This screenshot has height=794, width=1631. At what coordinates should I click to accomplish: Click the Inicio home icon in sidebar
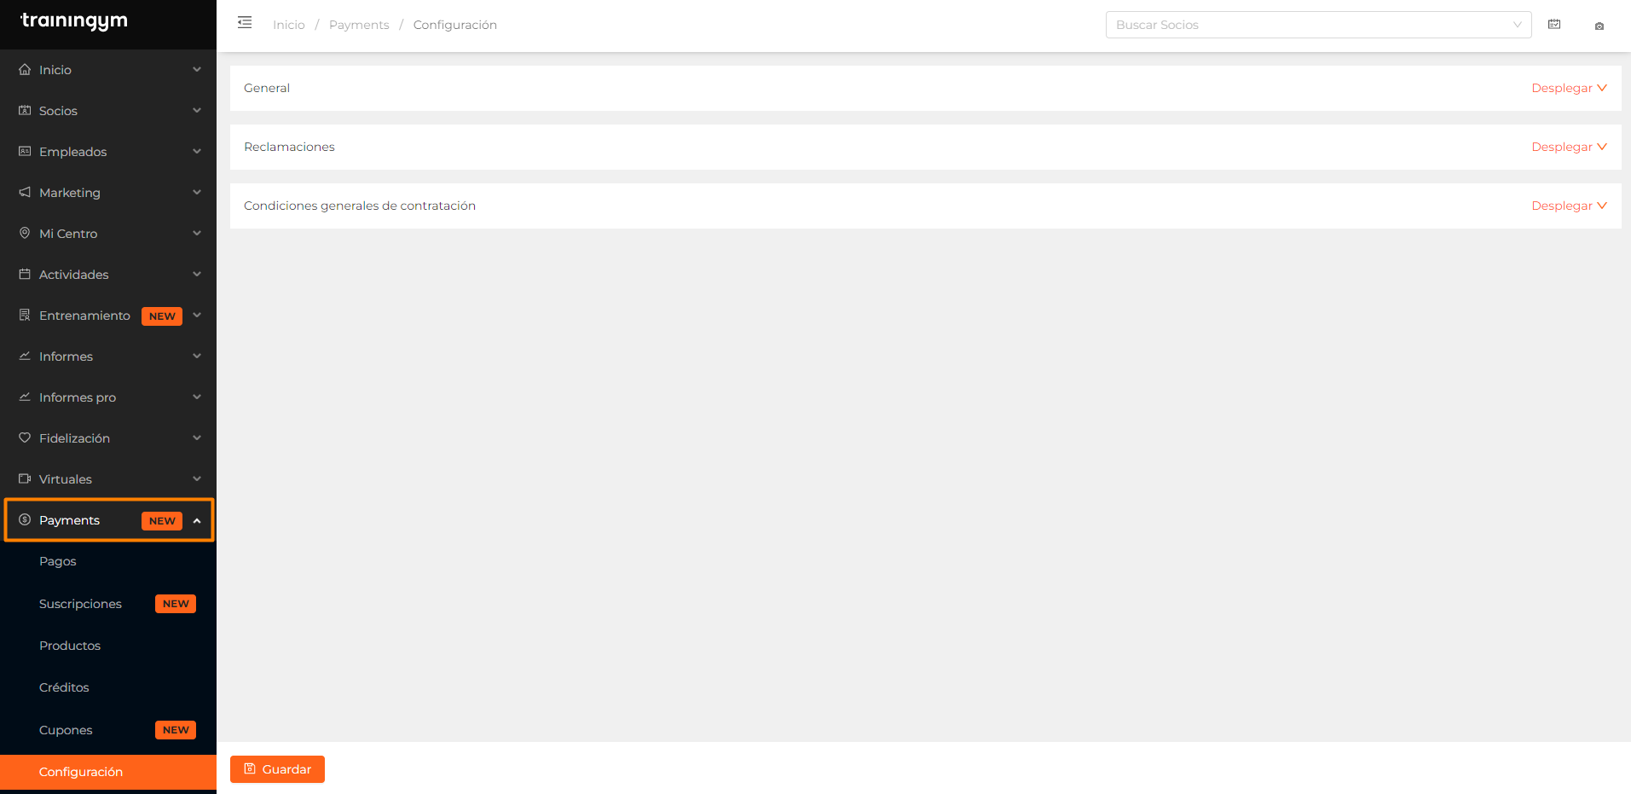(25, 69)
